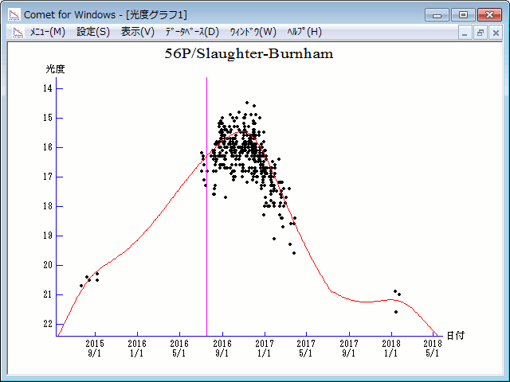Click the magnitude 19 axis label
Image resolution: width=510 pixels, height=382 pixels.
pos(48,236)
